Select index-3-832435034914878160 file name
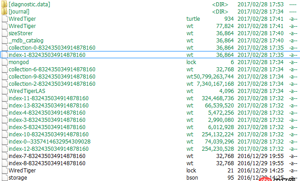 pyautogui.click(x=47, y=120)
